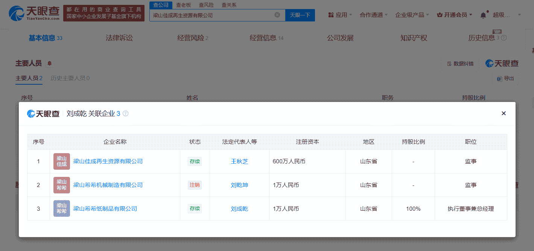Clear the search box text
The height and width of the screenshot is (251, 534).
(x=277, y=15)
